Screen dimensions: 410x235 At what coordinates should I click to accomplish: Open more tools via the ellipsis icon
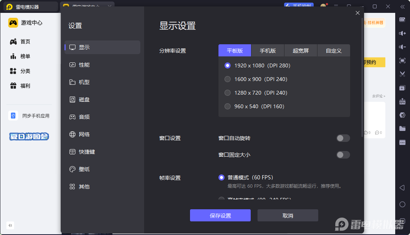point(402,142)
